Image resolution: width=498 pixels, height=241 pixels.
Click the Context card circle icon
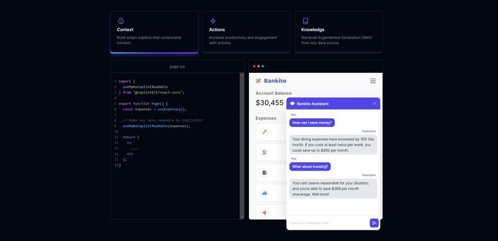(x=121, y=21)
